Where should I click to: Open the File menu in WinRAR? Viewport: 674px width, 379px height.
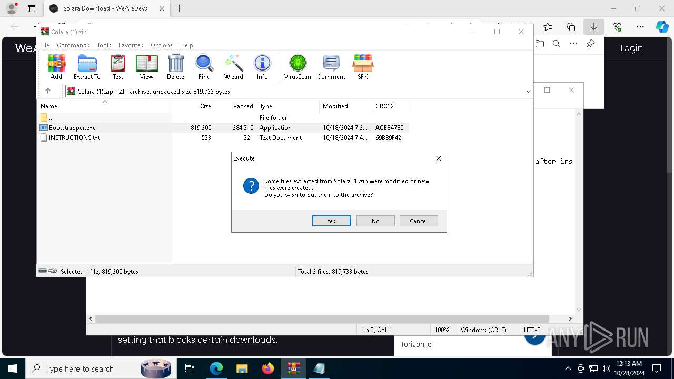(45, 45)
